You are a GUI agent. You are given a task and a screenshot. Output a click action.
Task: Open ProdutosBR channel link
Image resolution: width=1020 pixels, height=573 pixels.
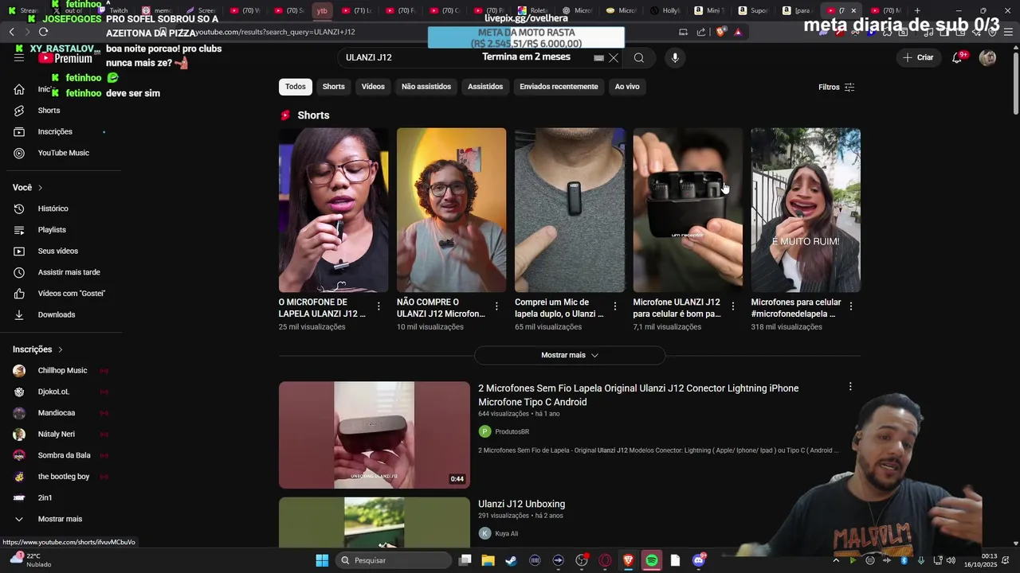[x=512, y=432]
